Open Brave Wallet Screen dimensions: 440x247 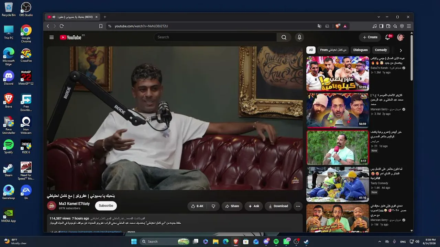tap(388, 26)
